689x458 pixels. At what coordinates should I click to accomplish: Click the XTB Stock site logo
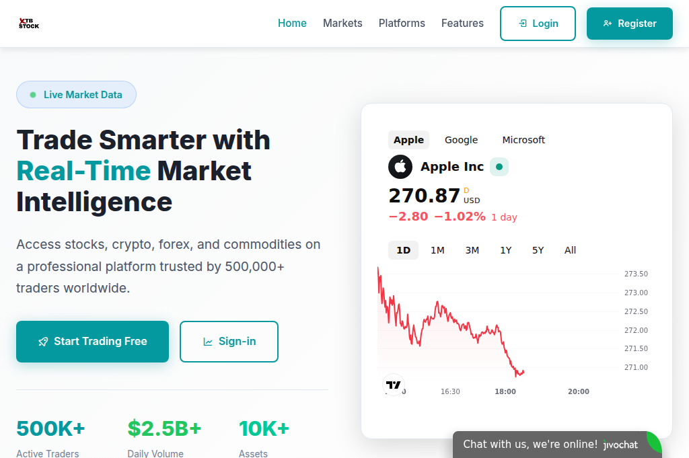click(28, 23)
